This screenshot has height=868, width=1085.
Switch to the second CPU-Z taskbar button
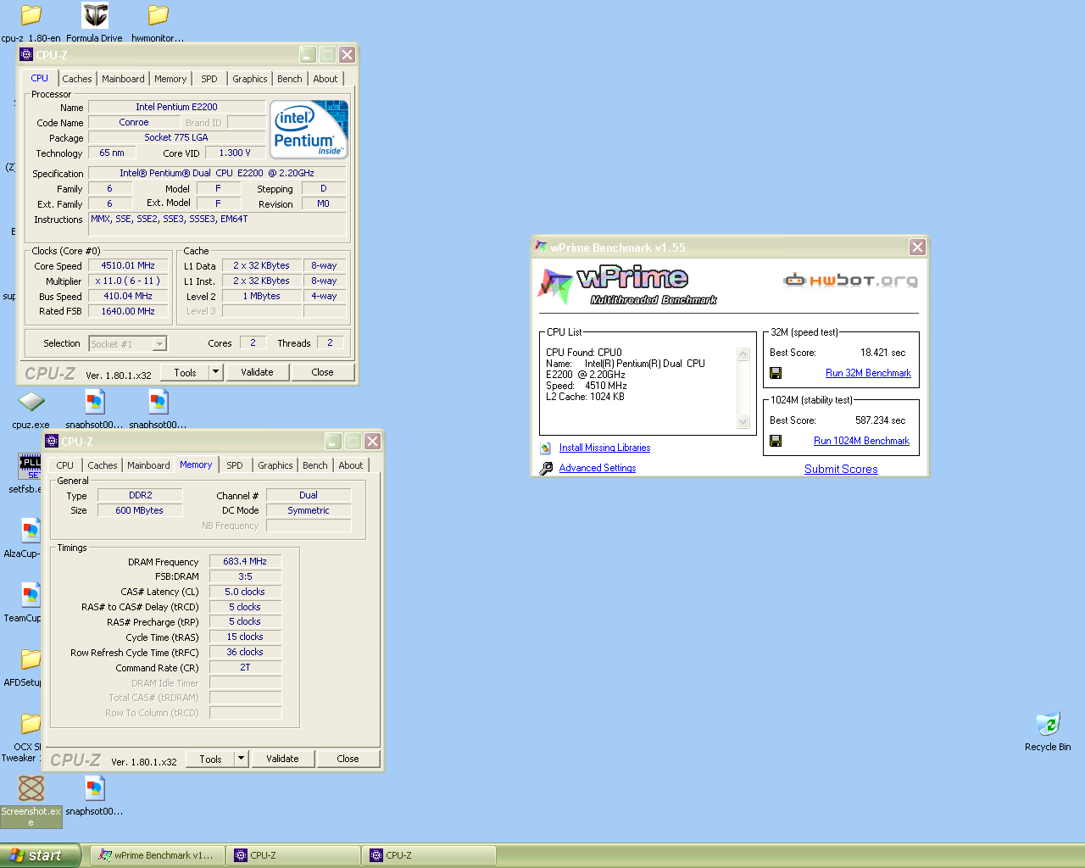(429, 855)
